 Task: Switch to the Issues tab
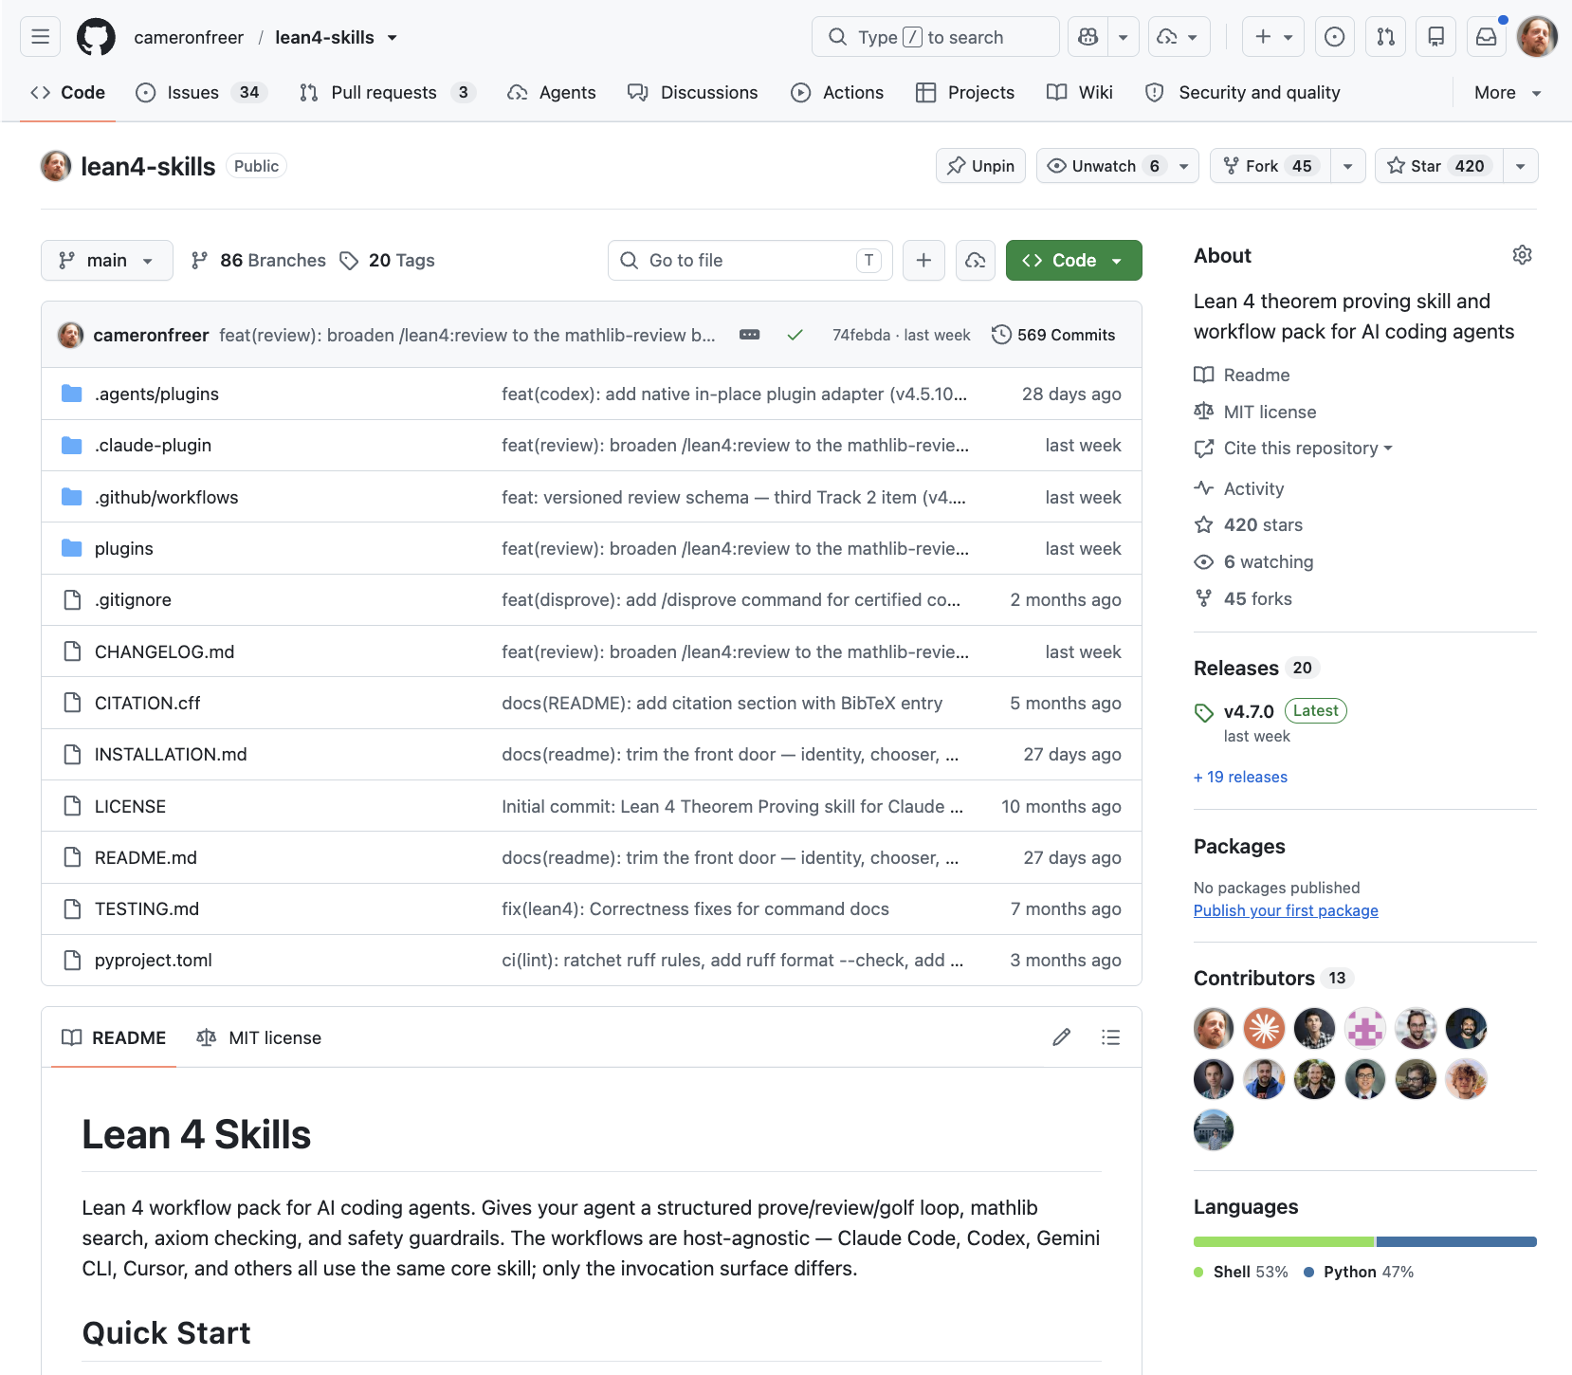click(x=202, y=92)
